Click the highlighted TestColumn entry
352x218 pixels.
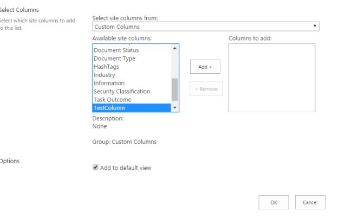(132, 108)
